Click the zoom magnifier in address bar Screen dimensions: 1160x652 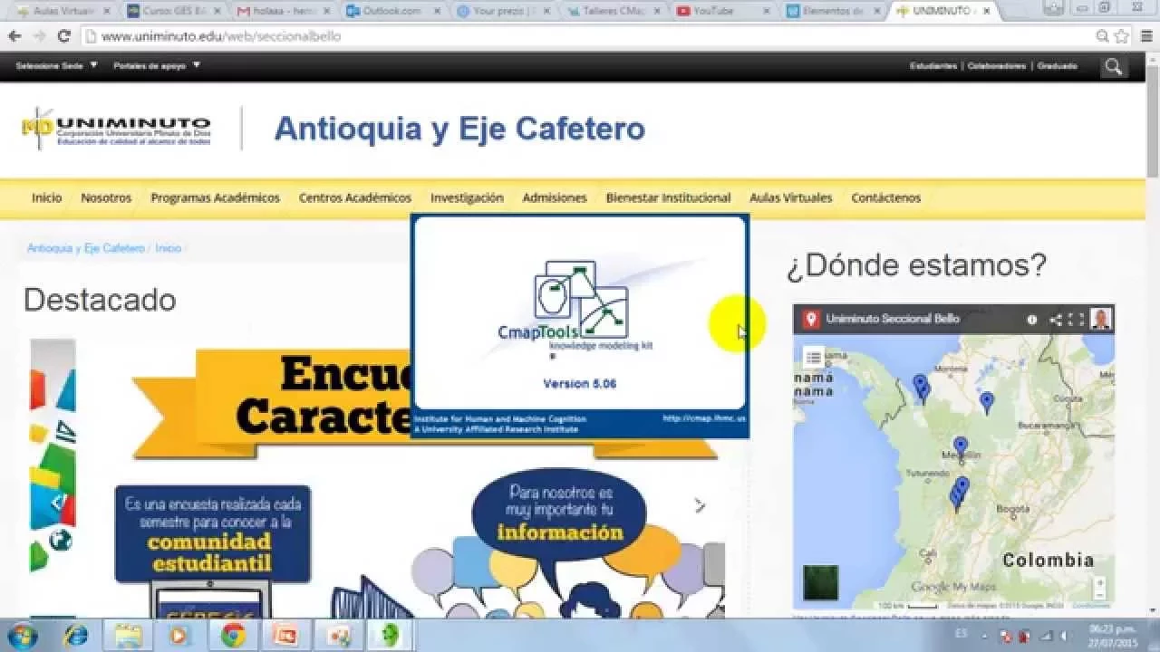coord(1102,36)
